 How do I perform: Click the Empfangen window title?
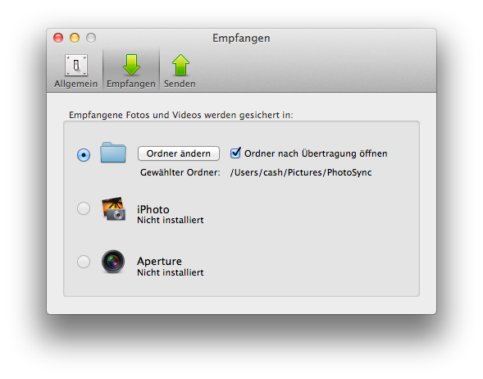241,39
